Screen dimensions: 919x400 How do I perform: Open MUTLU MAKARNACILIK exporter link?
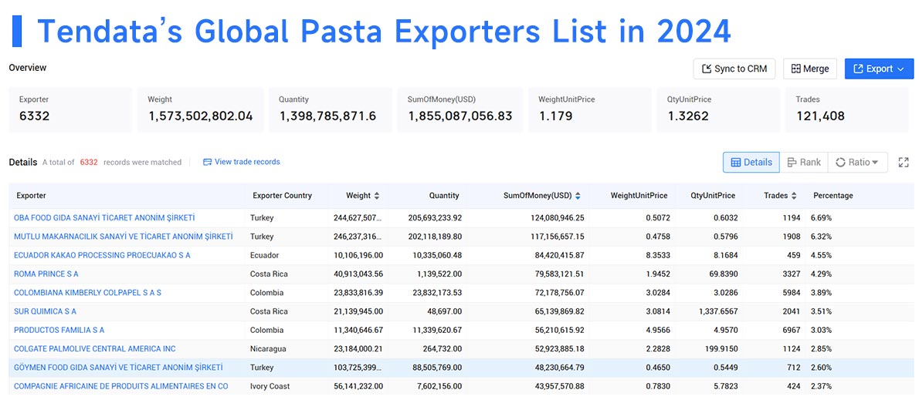[123, 237]
